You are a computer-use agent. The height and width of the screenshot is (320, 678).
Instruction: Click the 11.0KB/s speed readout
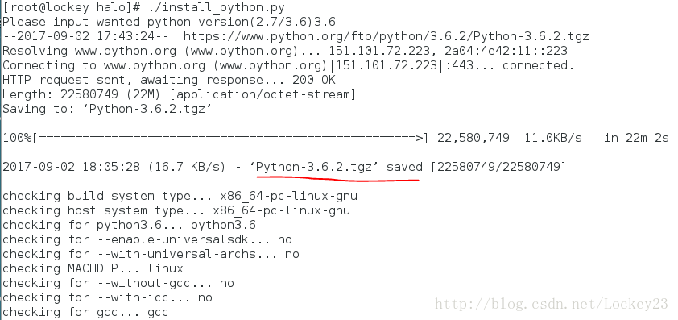pyautogui.click(x=553, y=138)
